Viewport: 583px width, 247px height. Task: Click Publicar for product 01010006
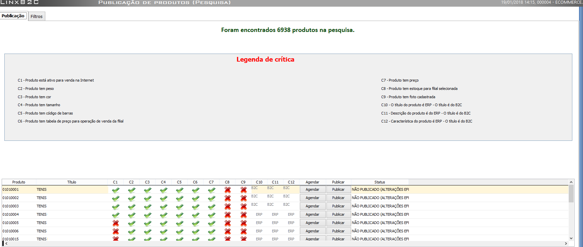pos(338,231)
